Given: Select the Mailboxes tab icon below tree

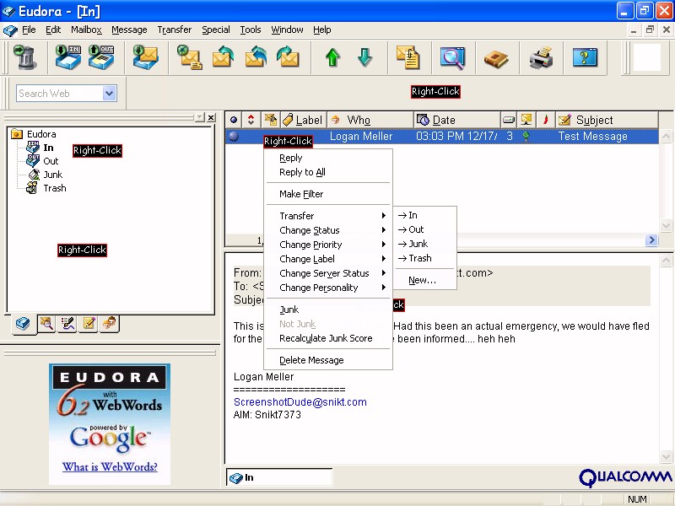Looking at the screenshot, I should [23, 324].
